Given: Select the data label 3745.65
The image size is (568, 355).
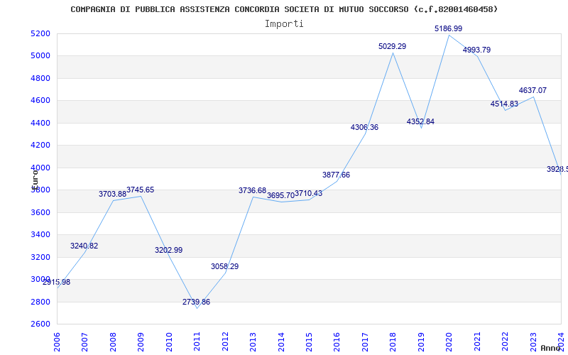Looking at the screenshot, I should point(140,190).
